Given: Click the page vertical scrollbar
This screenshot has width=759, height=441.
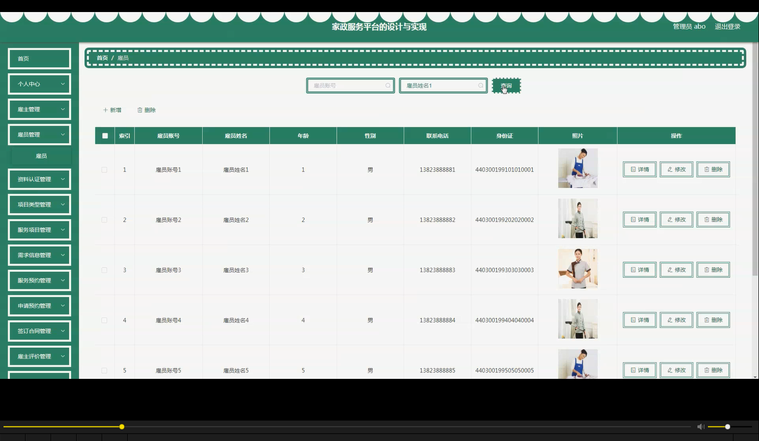Looking at the screenshot, I should (x=755, y=160).
